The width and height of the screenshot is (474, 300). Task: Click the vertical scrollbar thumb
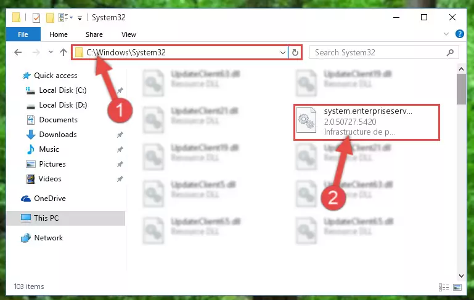(461, 89)
